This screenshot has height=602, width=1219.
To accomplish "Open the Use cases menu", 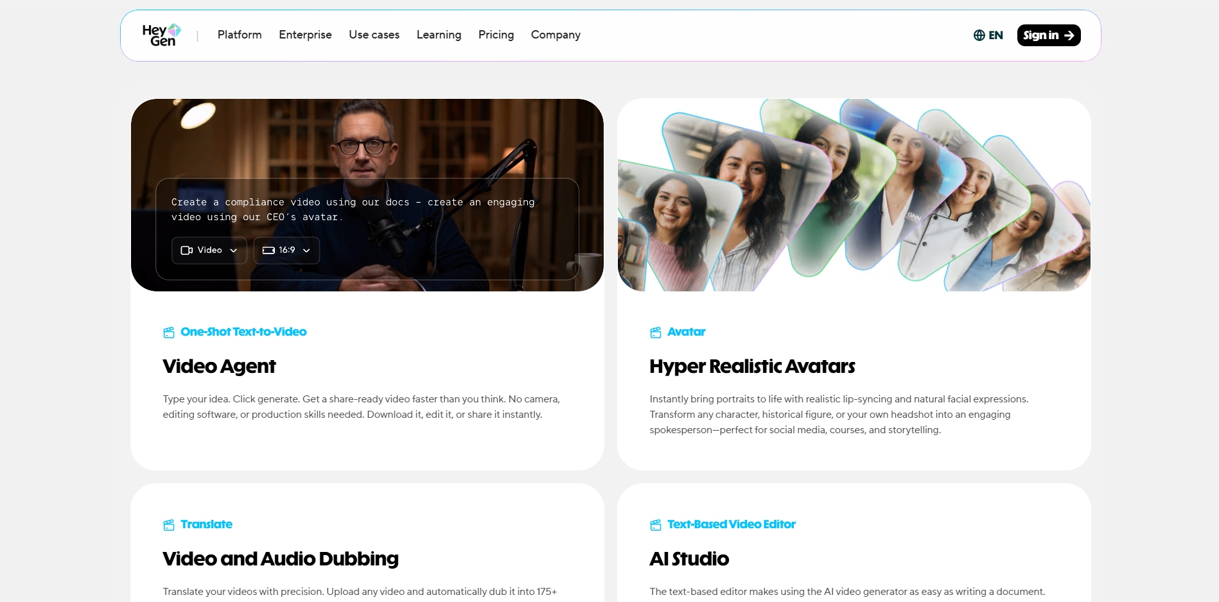I will [x=374, y=35].
